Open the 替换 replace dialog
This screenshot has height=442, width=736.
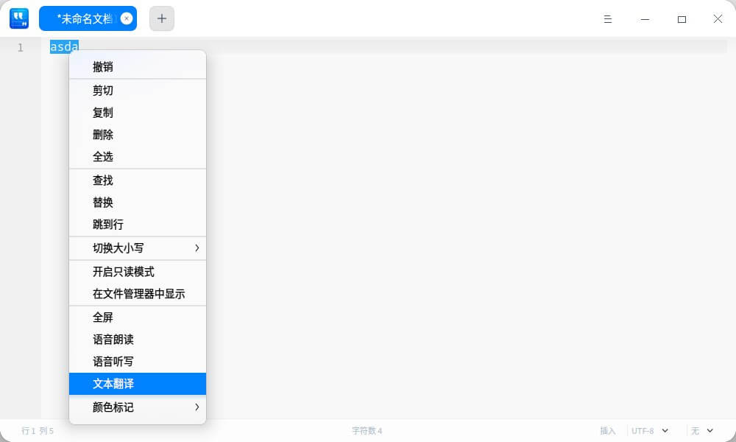103,202
